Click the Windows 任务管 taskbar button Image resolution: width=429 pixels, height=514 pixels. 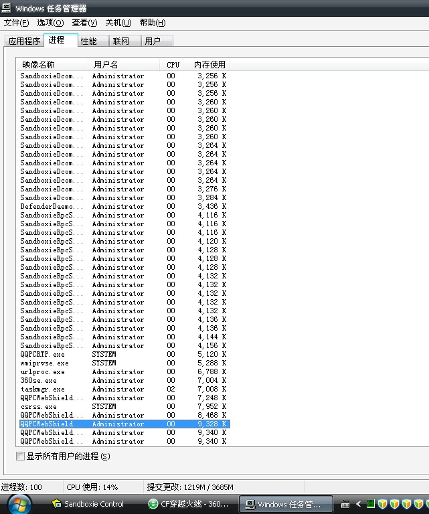286,504
